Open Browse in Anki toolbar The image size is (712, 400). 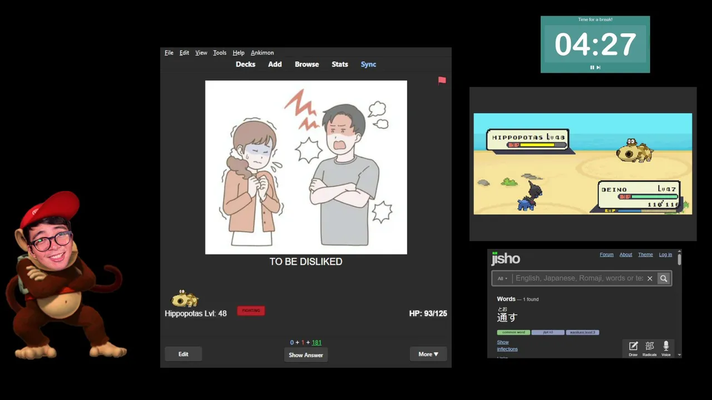306,64
